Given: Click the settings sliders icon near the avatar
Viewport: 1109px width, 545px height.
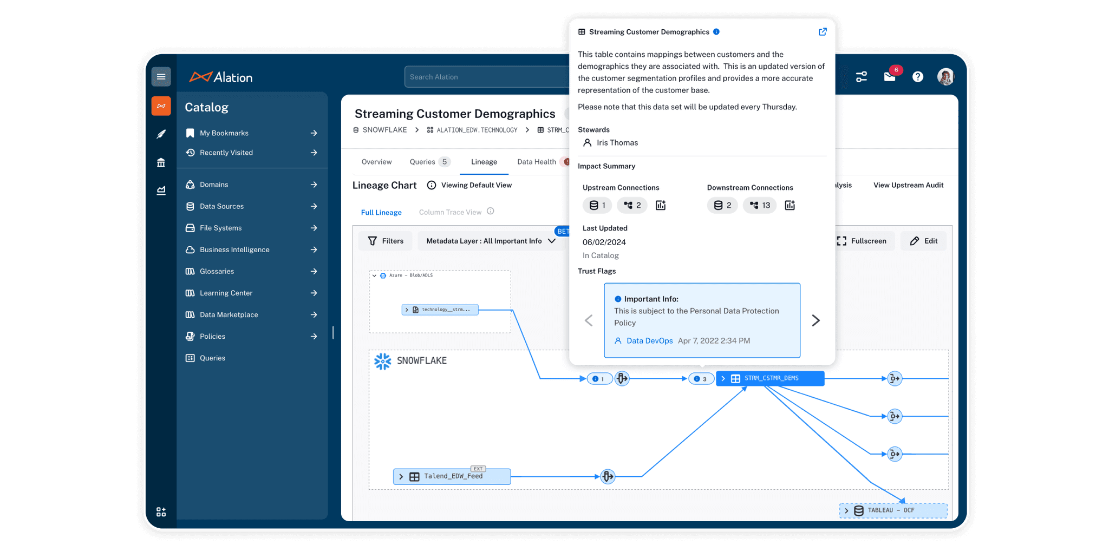Looking at the screenshot, I should pyautogui.click(x=862, y=77).
